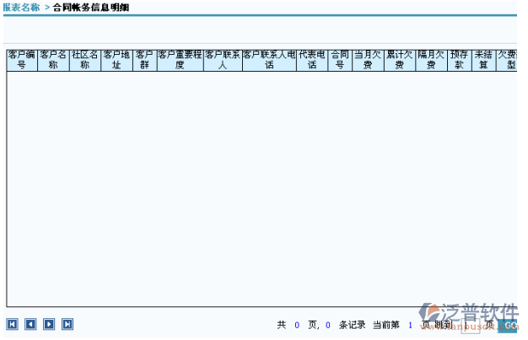528x340 pixels.
Task: Select the 代表电话 column header
Action: click(312, 60)
